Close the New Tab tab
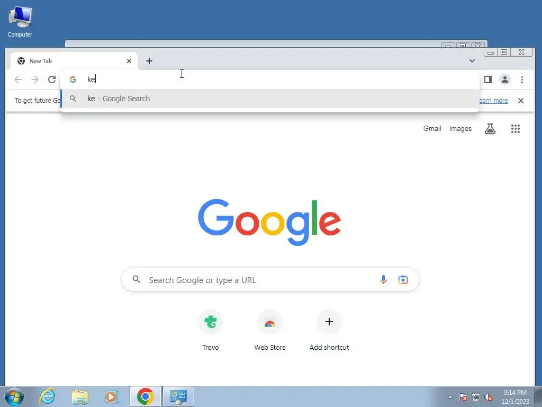Screen dimensions: 542x407 [x=129, y=61]
